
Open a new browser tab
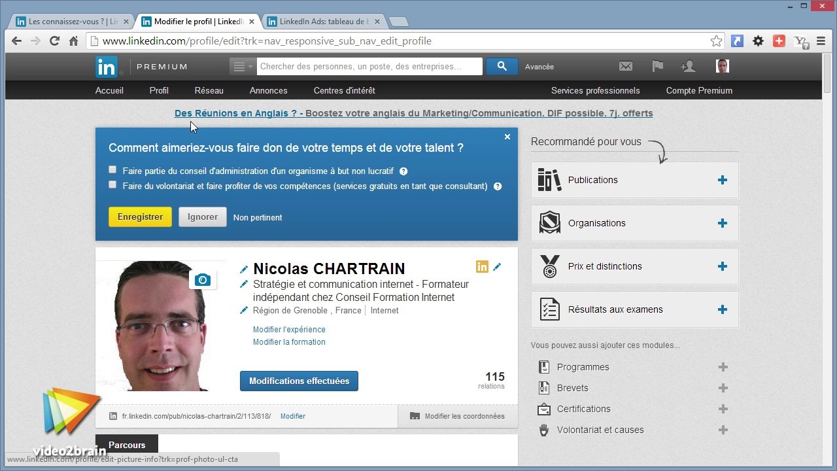coord(398,22)
